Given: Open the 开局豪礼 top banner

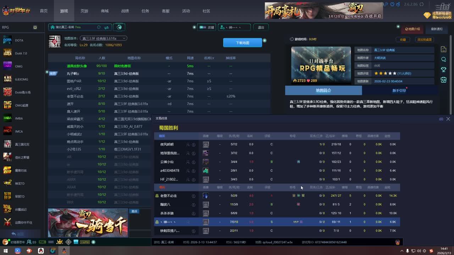Looking at the screenshot, I should (x=324, y=11).
